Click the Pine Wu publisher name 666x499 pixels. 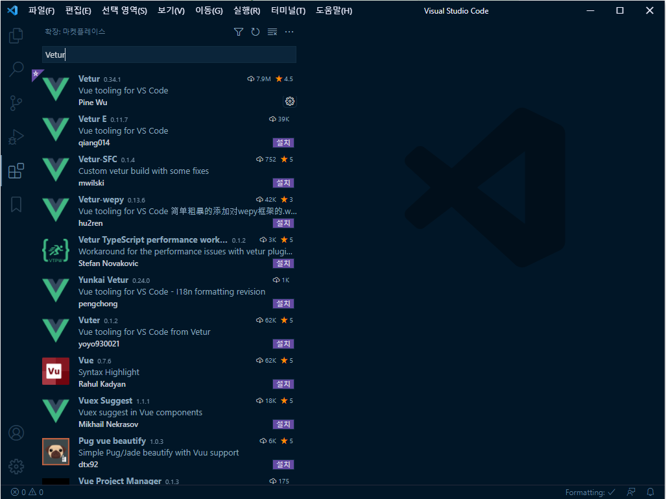point(93,103)
